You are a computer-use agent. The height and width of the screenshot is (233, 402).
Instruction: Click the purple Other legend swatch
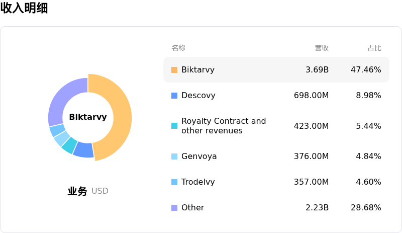[174, 208]
